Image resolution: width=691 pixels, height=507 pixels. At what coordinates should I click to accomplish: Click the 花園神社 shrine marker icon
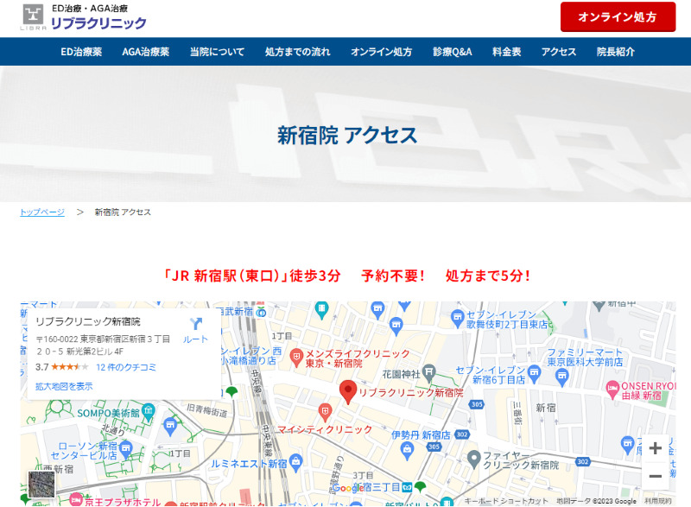[x=429, y=373]
